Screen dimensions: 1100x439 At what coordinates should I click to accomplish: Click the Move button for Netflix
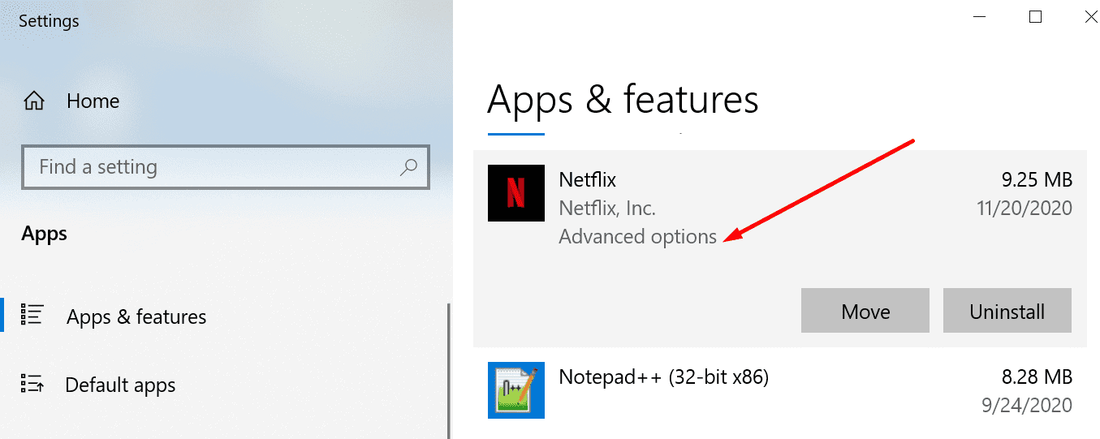pyautogui.click(x=865, y=311)
